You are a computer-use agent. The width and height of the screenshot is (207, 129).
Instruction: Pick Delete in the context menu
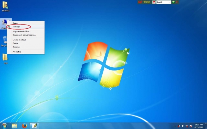[26, 43]
